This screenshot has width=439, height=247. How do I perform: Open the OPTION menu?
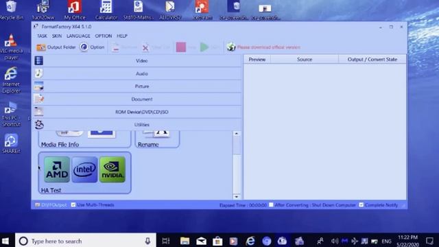coord(104,36)
